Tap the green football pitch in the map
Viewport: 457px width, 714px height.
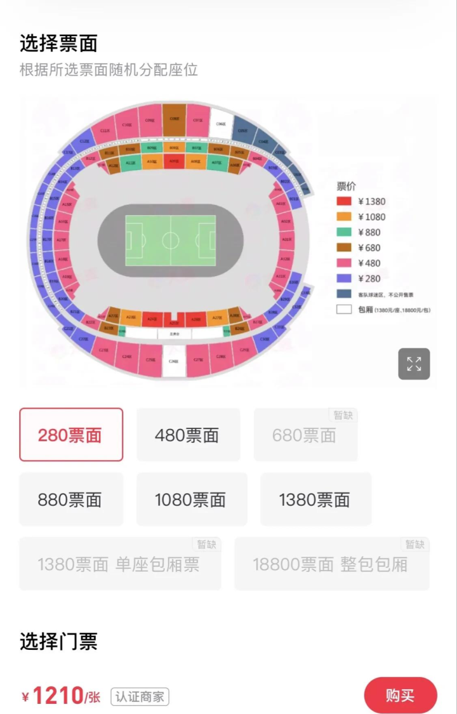click(x=170, y=241)
